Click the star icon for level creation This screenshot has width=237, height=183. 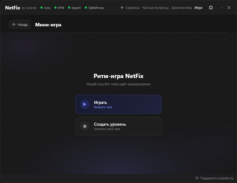click(85, 126)
